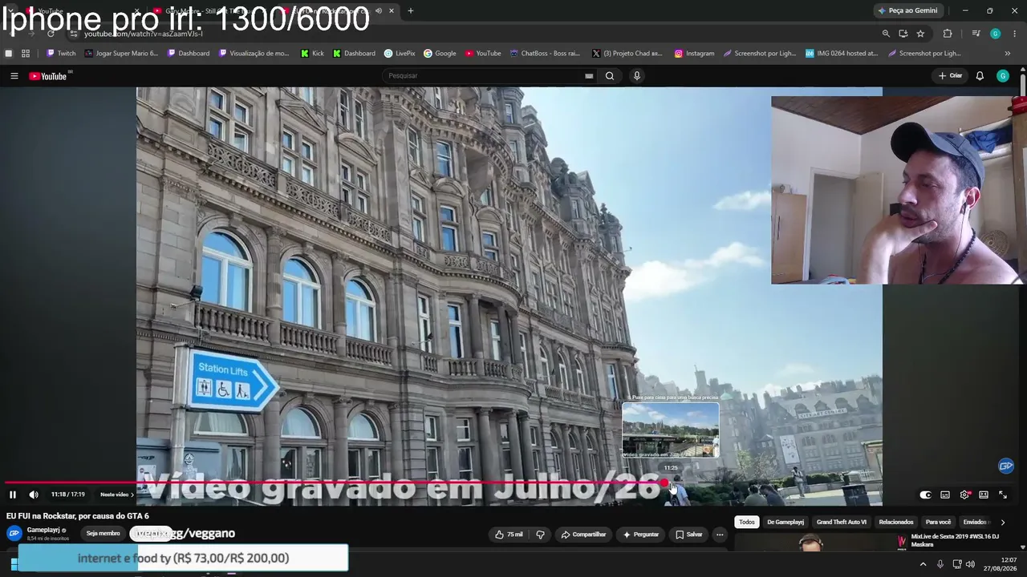Switch player to theater mode
Screen dimensions: 1027x577
pyautogui.click(x=984, y=495)
